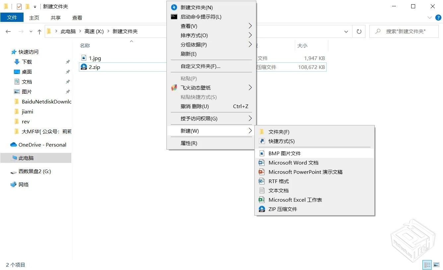Image resolution: width=443 pixels, height=270 pixels.
Task: Open the address bar history dropdown
Action: point(346,31)
